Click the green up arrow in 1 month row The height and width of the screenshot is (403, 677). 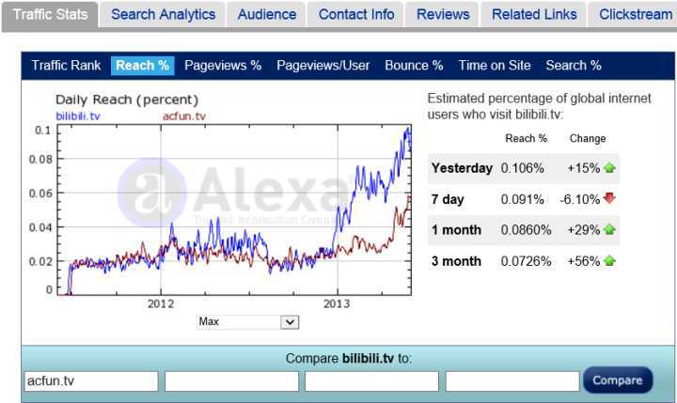(x=609, y=229)
